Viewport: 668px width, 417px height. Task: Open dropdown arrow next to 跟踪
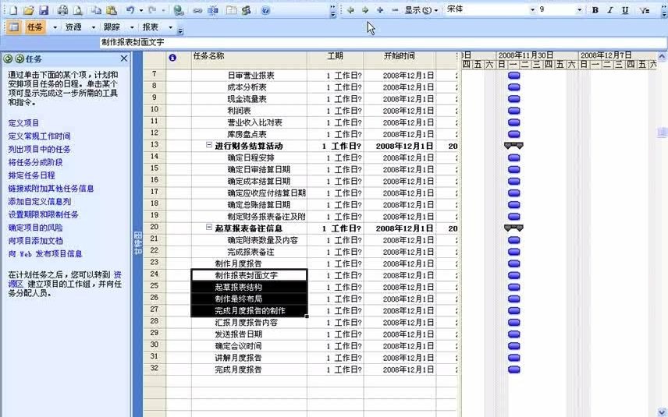pos(132,27)
